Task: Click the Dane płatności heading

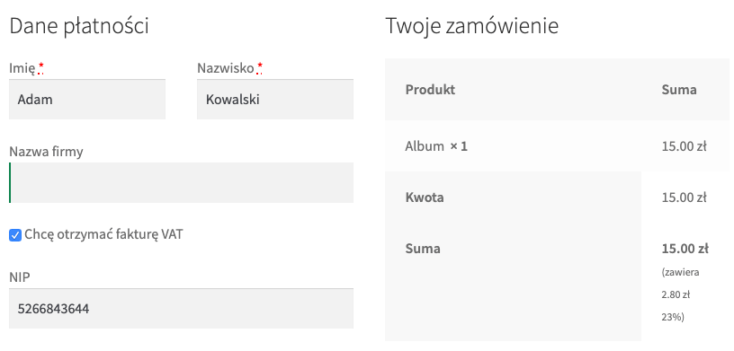Action: pos(79,26)
